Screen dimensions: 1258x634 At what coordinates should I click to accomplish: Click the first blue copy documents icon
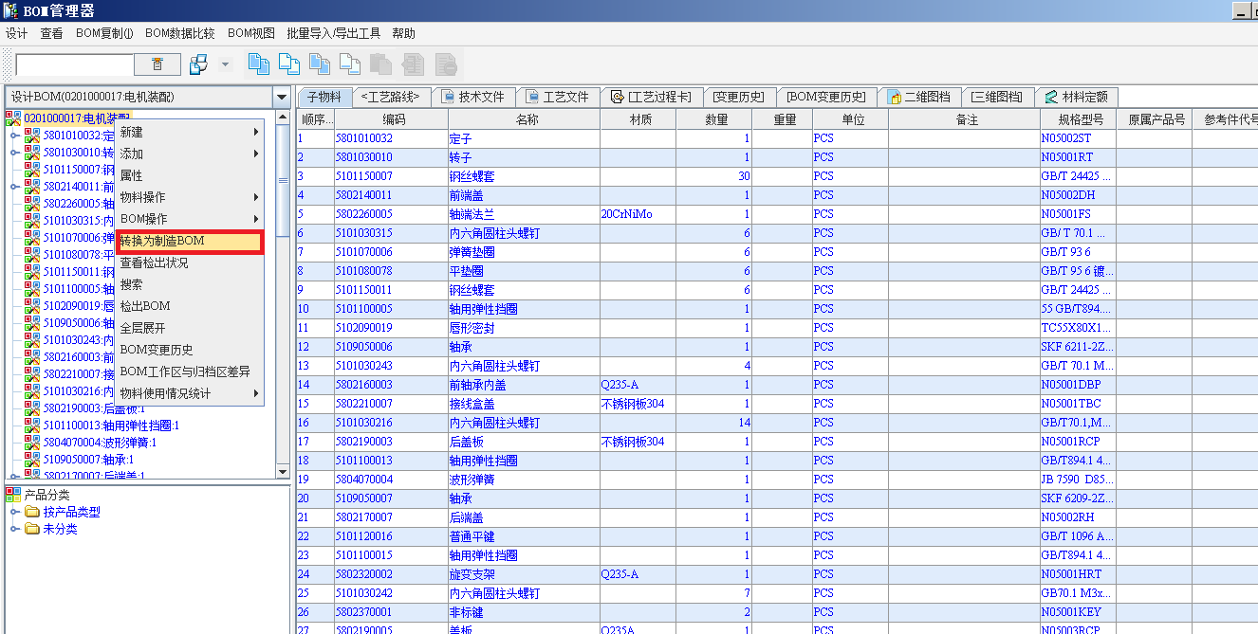point(258,64)
